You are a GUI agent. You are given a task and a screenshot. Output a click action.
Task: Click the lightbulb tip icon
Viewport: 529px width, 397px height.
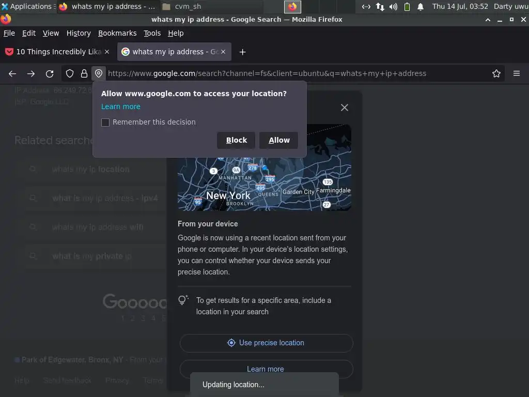pos(183,300)
